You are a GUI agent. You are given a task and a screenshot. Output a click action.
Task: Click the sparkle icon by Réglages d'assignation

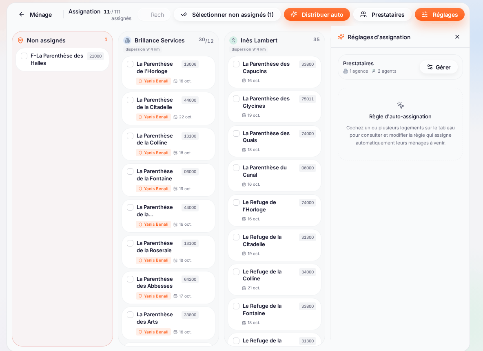(x=341, y=37)
